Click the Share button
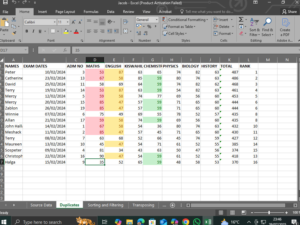The height and width of the screenshot is (225, 300). tap(289, 12)
